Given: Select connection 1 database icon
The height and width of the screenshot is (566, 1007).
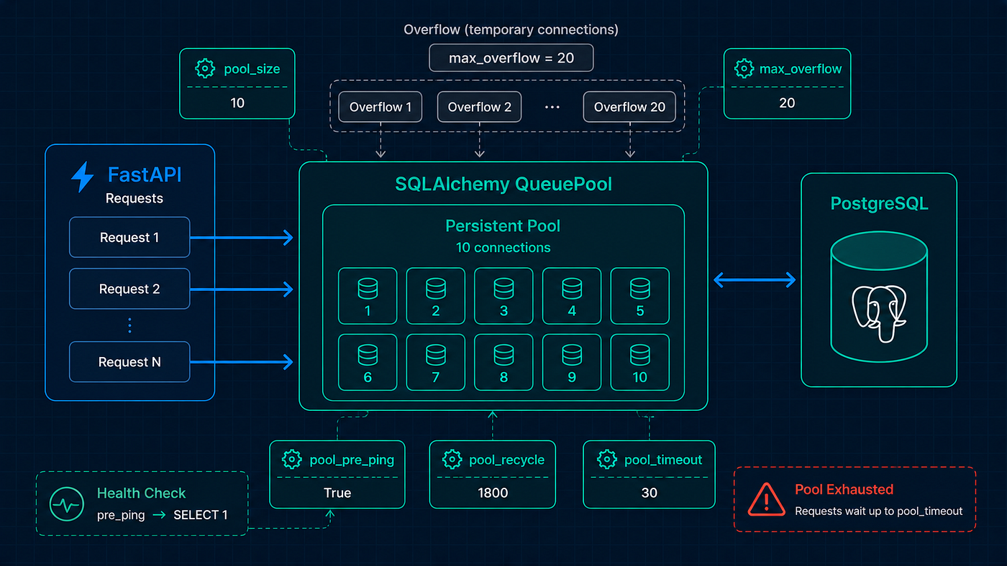Looking at the screenshot, I should pos(368,289).
